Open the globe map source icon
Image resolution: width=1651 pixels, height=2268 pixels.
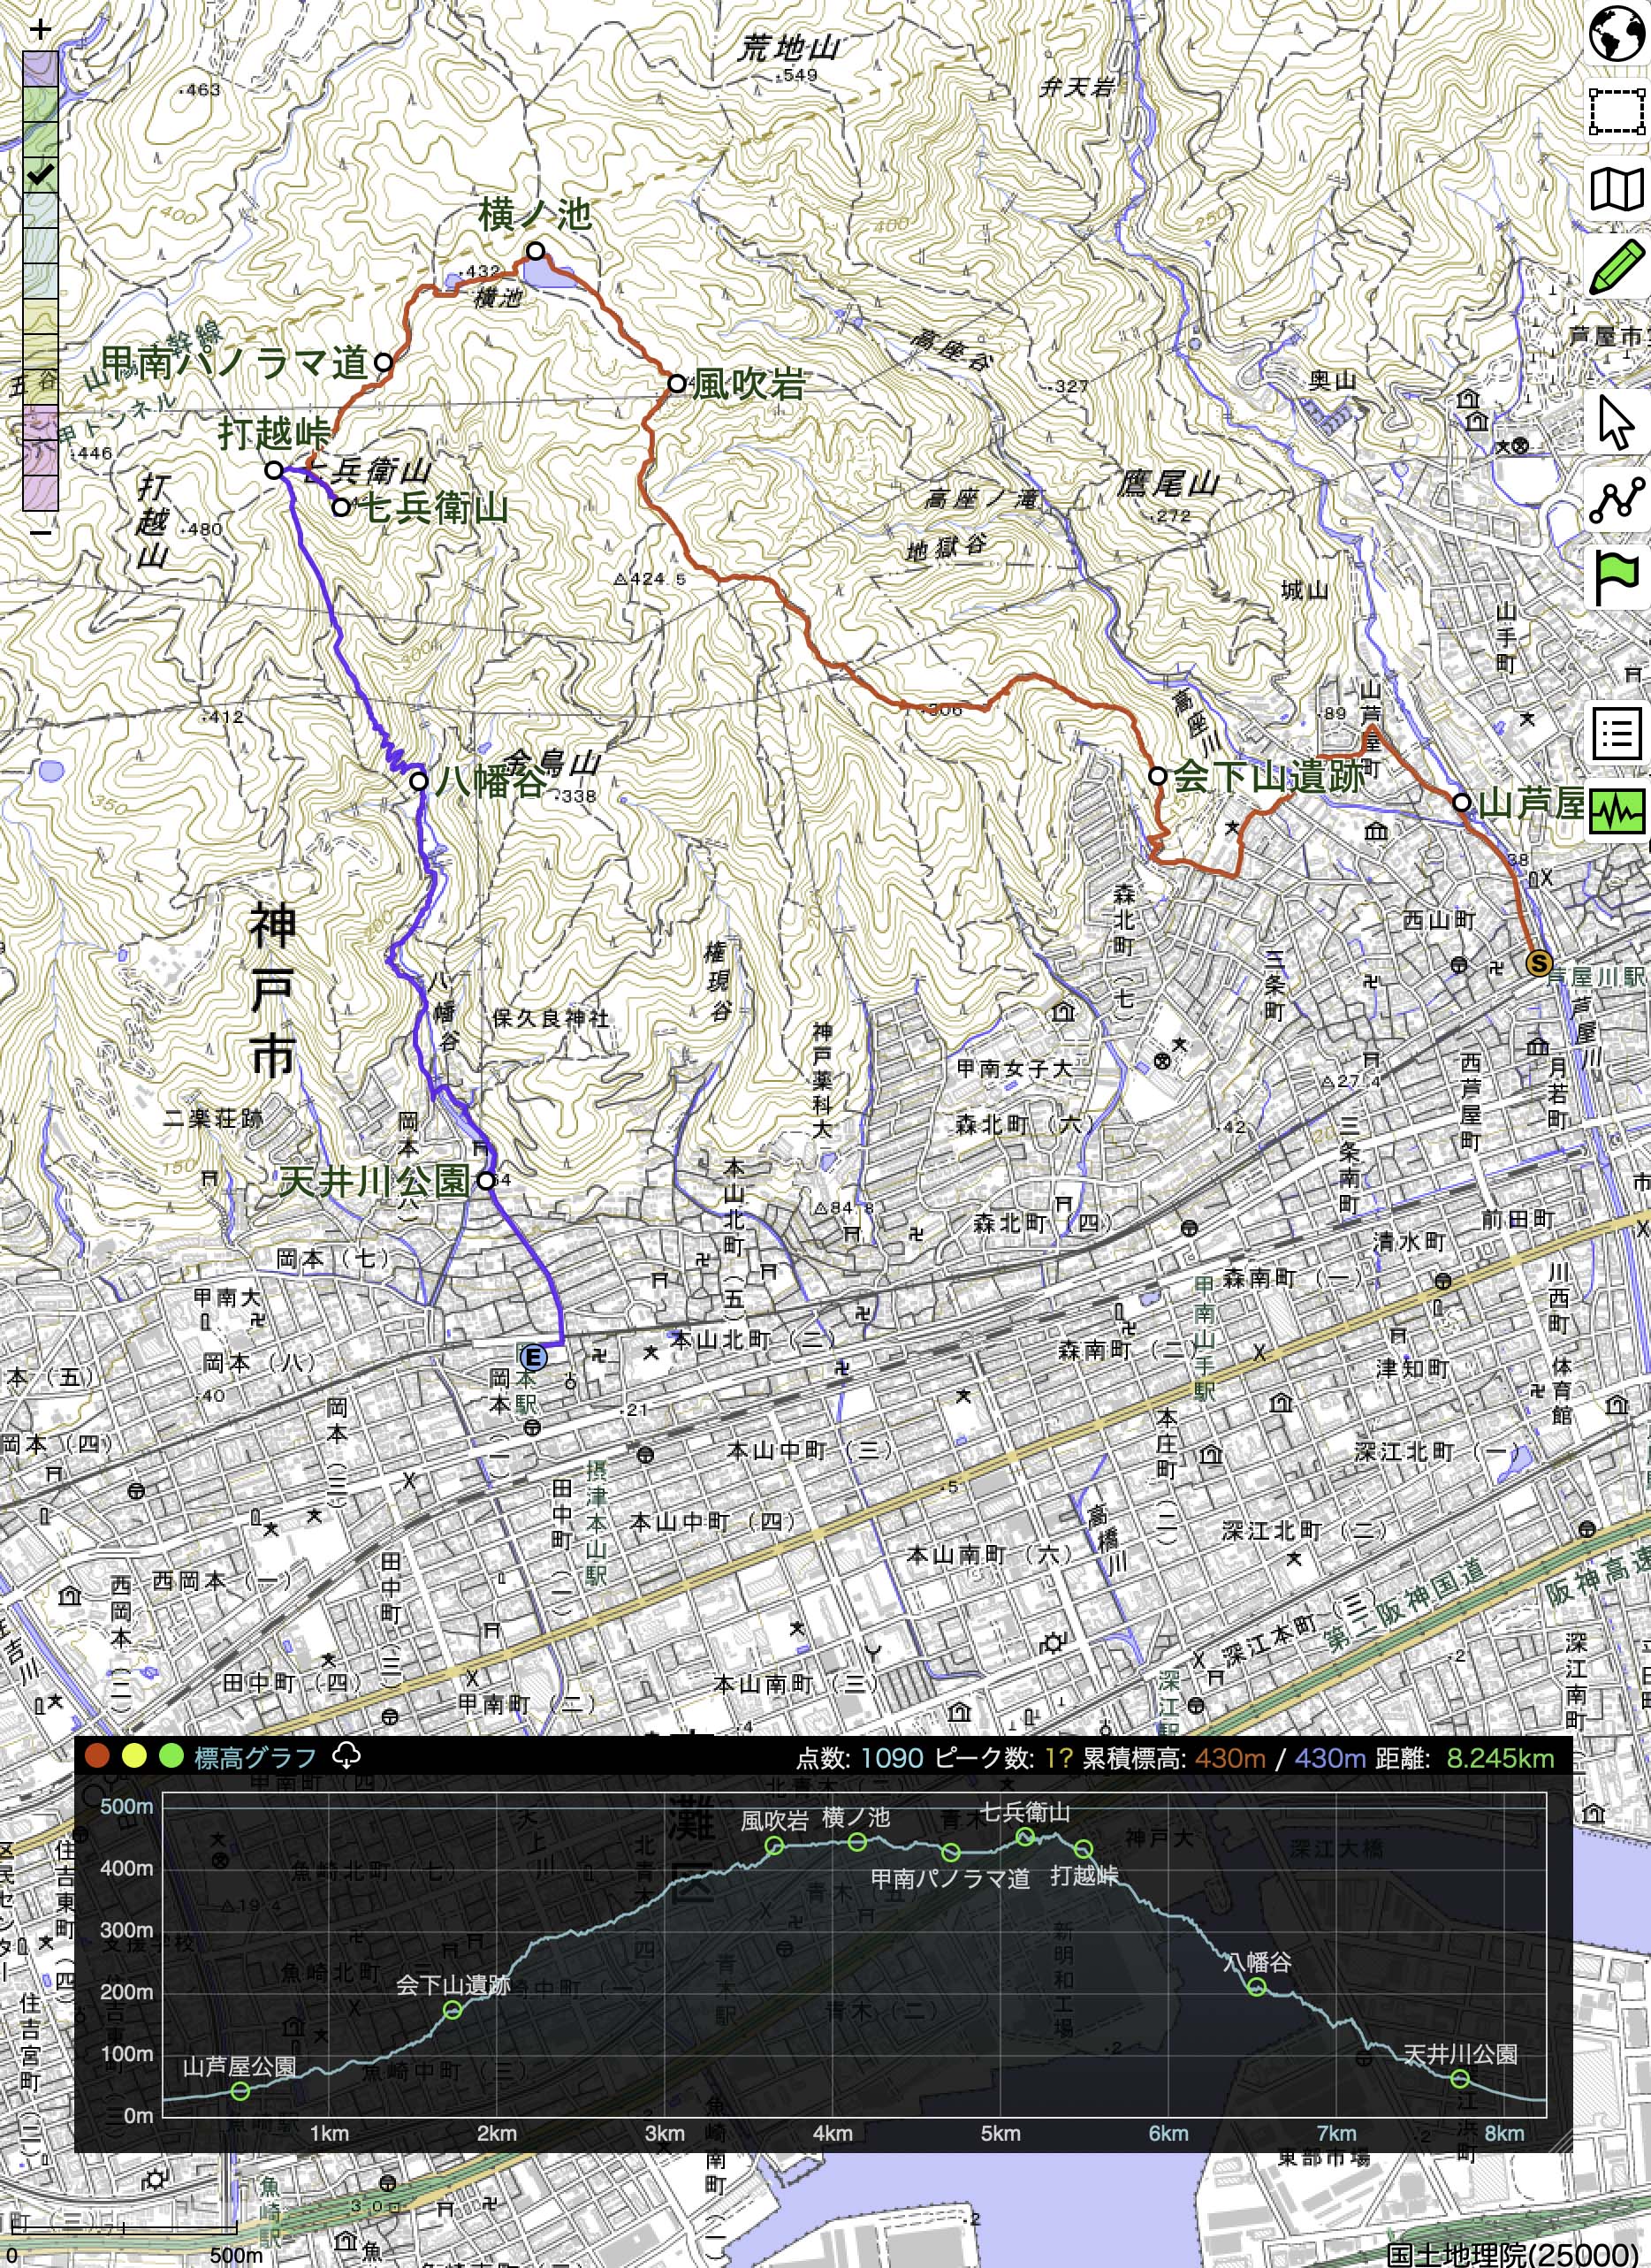tap(1617, 33)
